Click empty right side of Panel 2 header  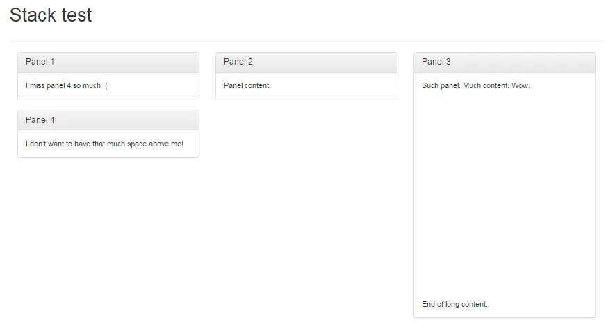click(347, 62)
